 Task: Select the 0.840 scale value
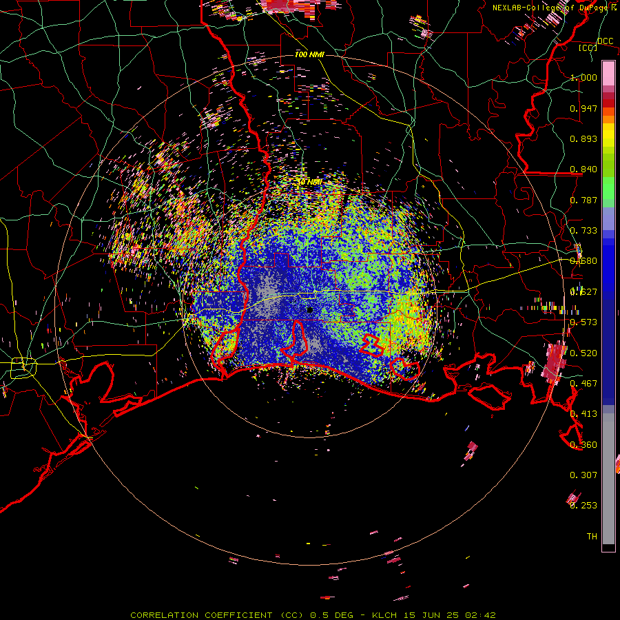(x=583, y=169)
